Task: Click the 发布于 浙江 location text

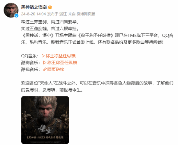Action: [x=57, y=14]
